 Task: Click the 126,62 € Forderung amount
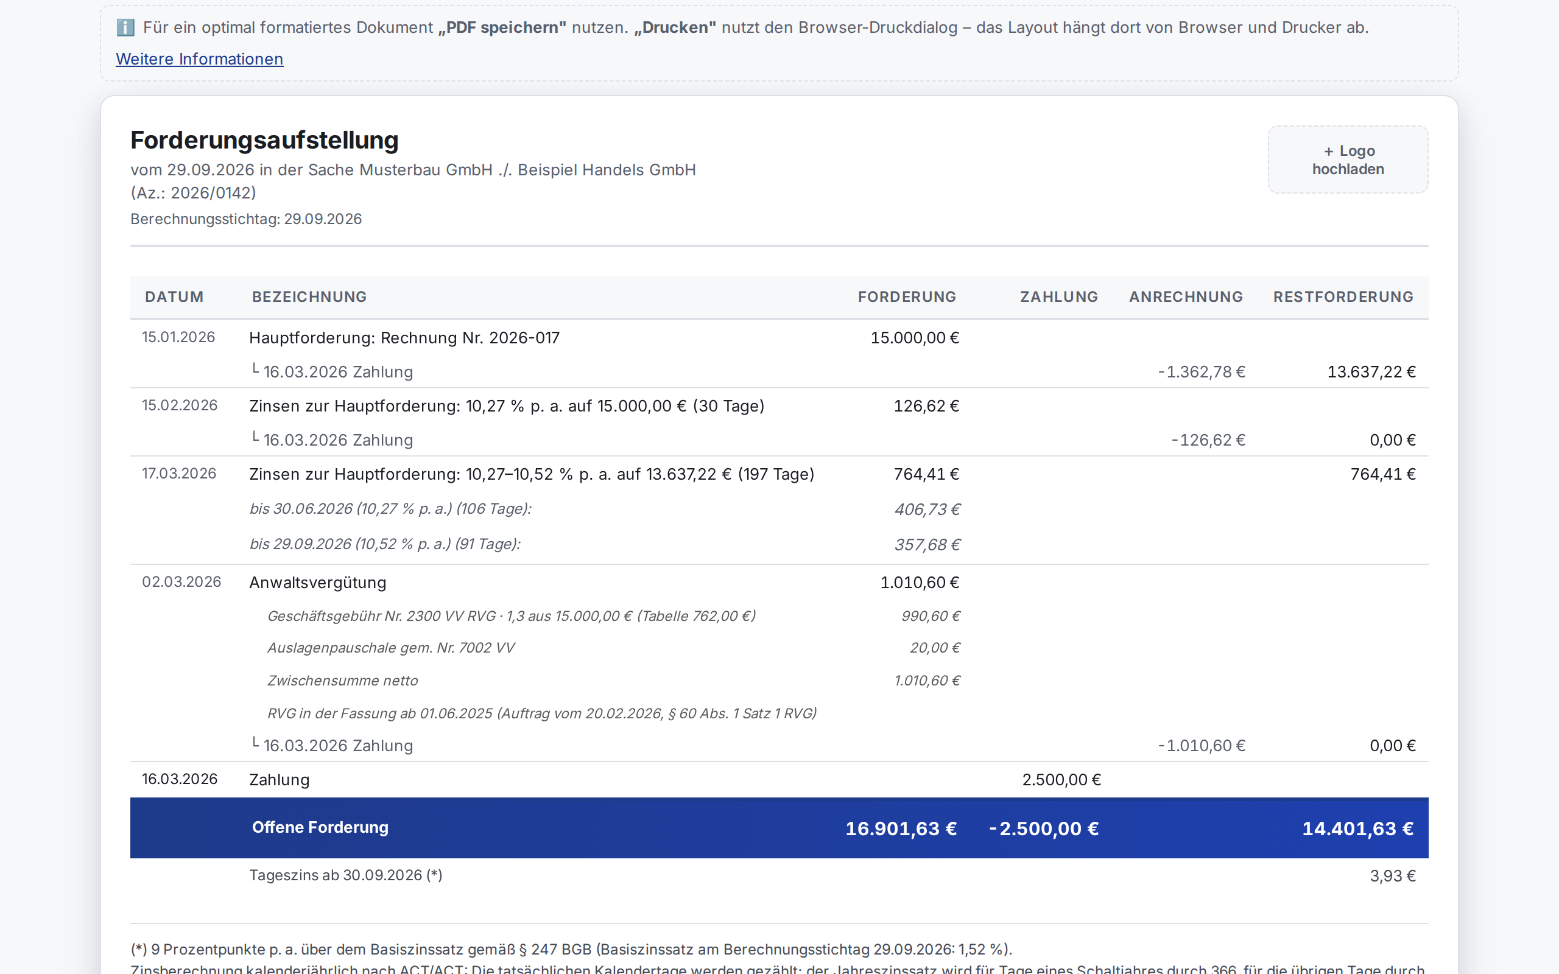coord(926,406)
